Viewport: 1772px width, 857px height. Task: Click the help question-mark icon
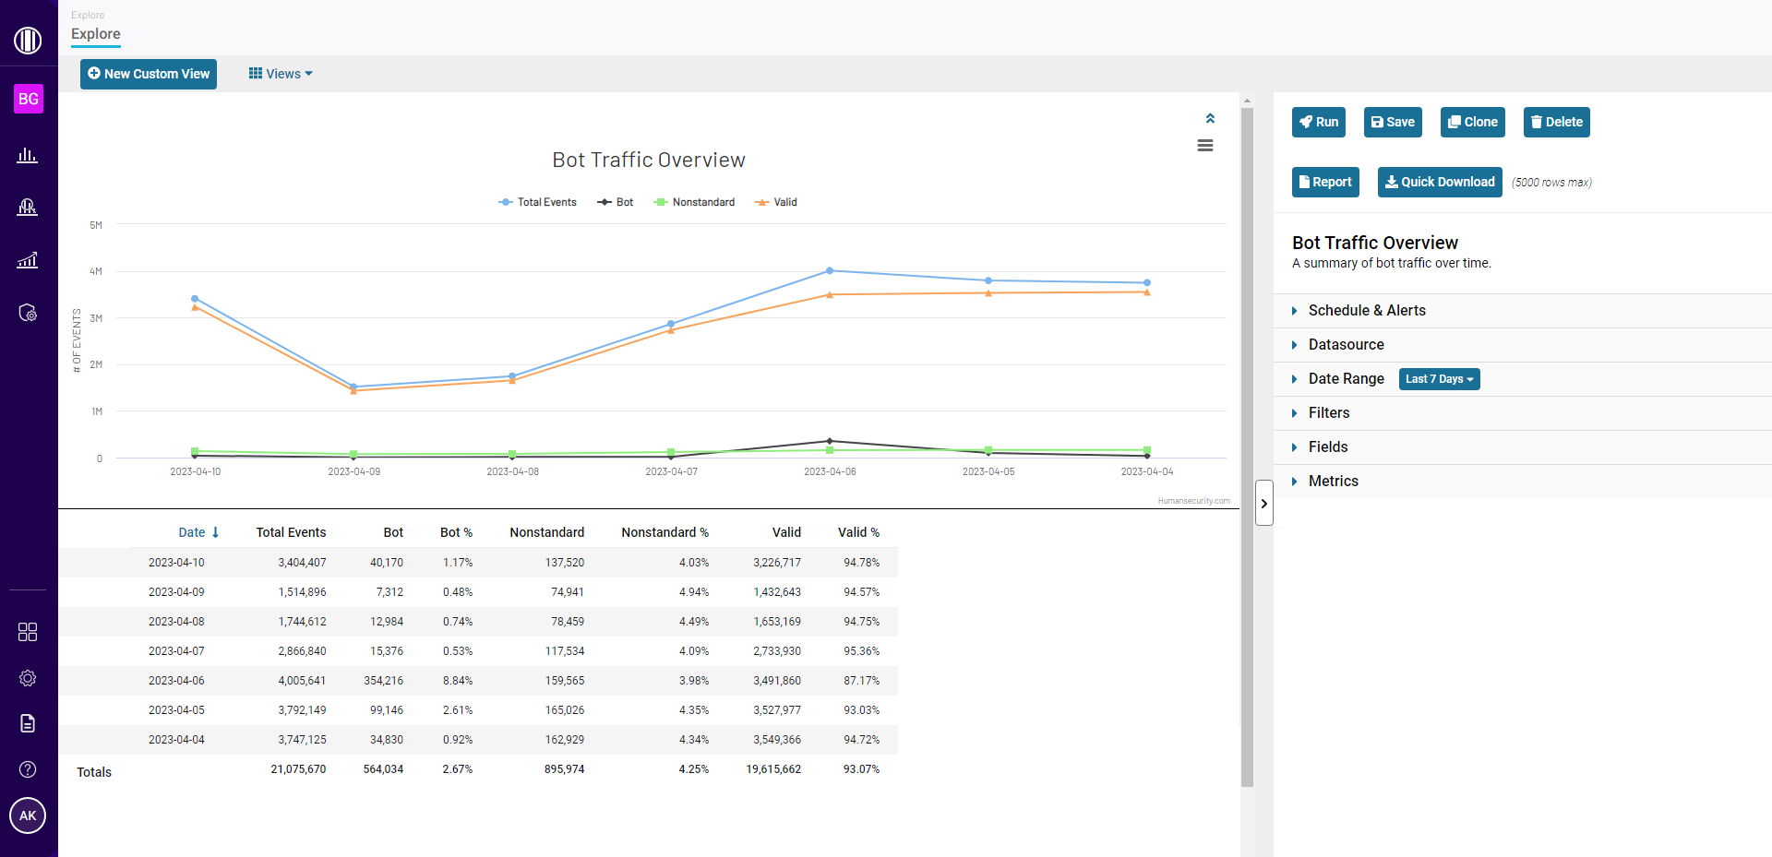28,768
